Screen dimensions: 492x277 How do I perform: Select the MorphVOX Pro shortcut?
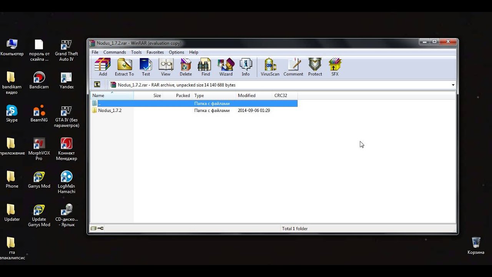(x=39, y=149)
